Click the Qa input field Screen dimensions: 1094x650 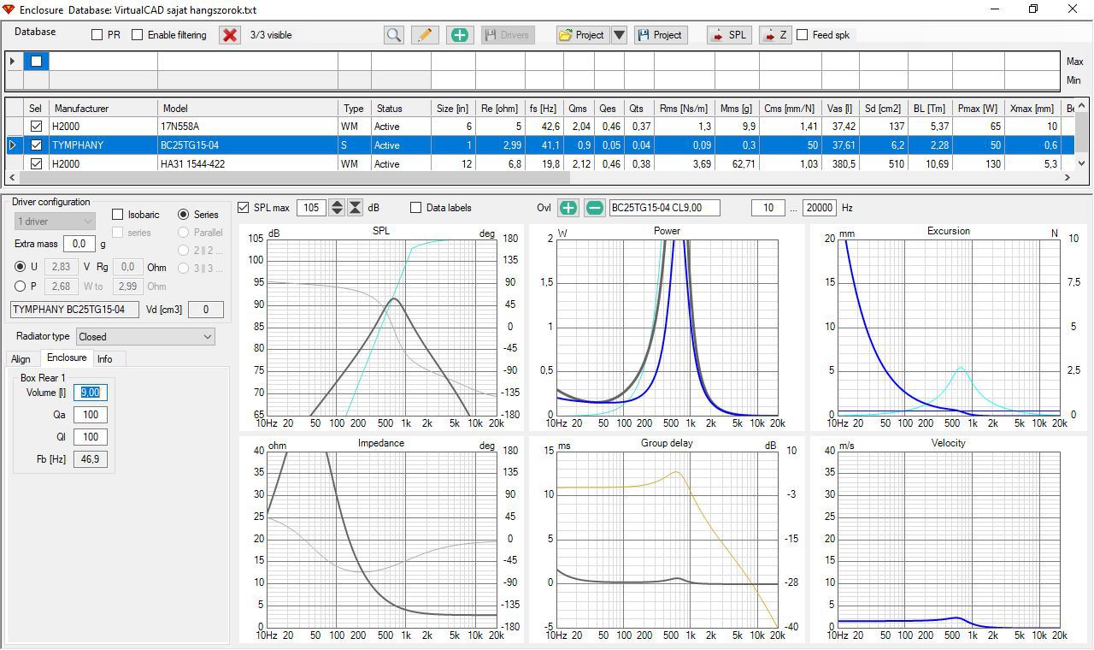click(90, 415)
